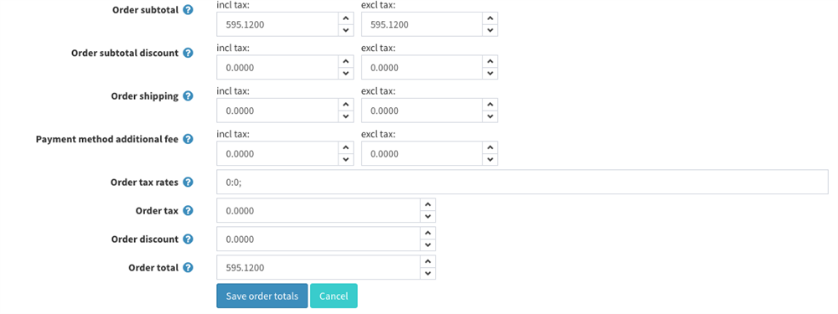838x314 pixels.
Task: Click help icon beside Order tax rates
Action: (188, 182)
